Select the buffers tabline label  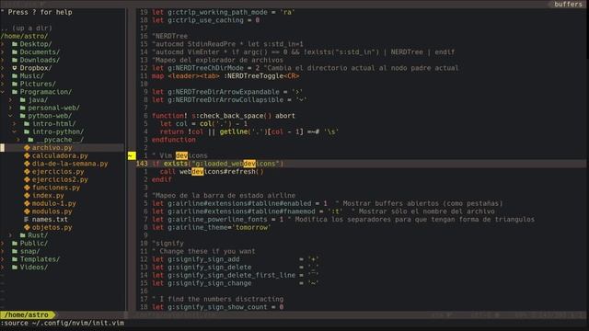pos(568,4)
